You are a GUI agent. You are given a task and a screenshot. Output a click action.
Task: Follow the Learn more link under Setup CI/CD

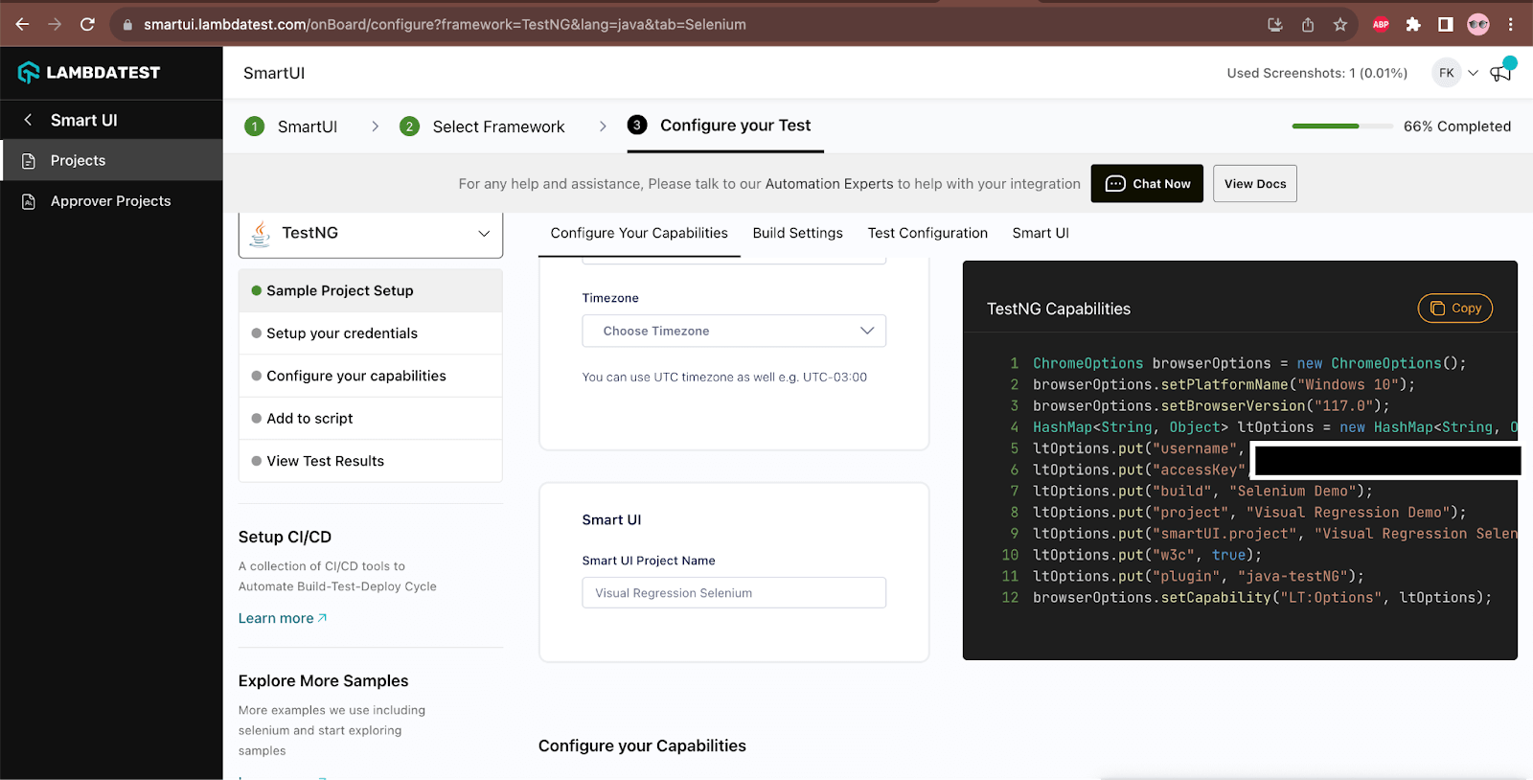point(283,618)
